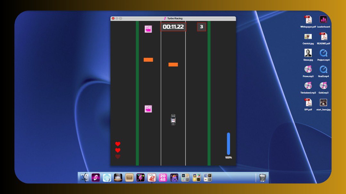The image size is (346, 194).
Task: Open the second app folder in dock
Action: [x=196, y=177]
